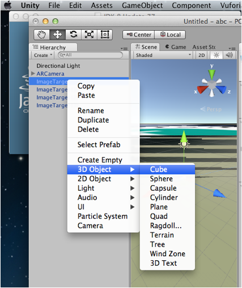Create a Tree from the submenu
242x288 pixels.
[167, 244]
